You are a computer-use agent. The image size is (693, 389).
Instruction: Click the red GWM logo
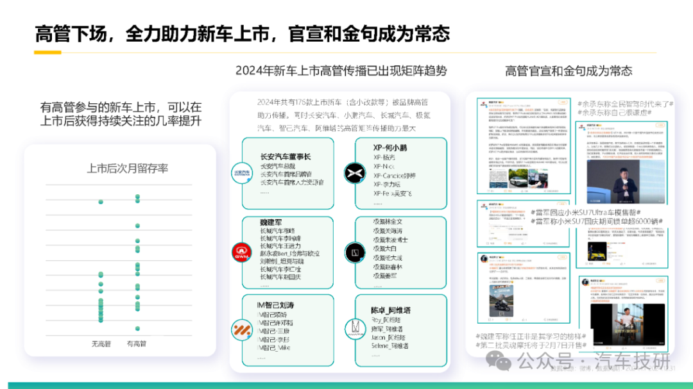(x=242, y=252)
